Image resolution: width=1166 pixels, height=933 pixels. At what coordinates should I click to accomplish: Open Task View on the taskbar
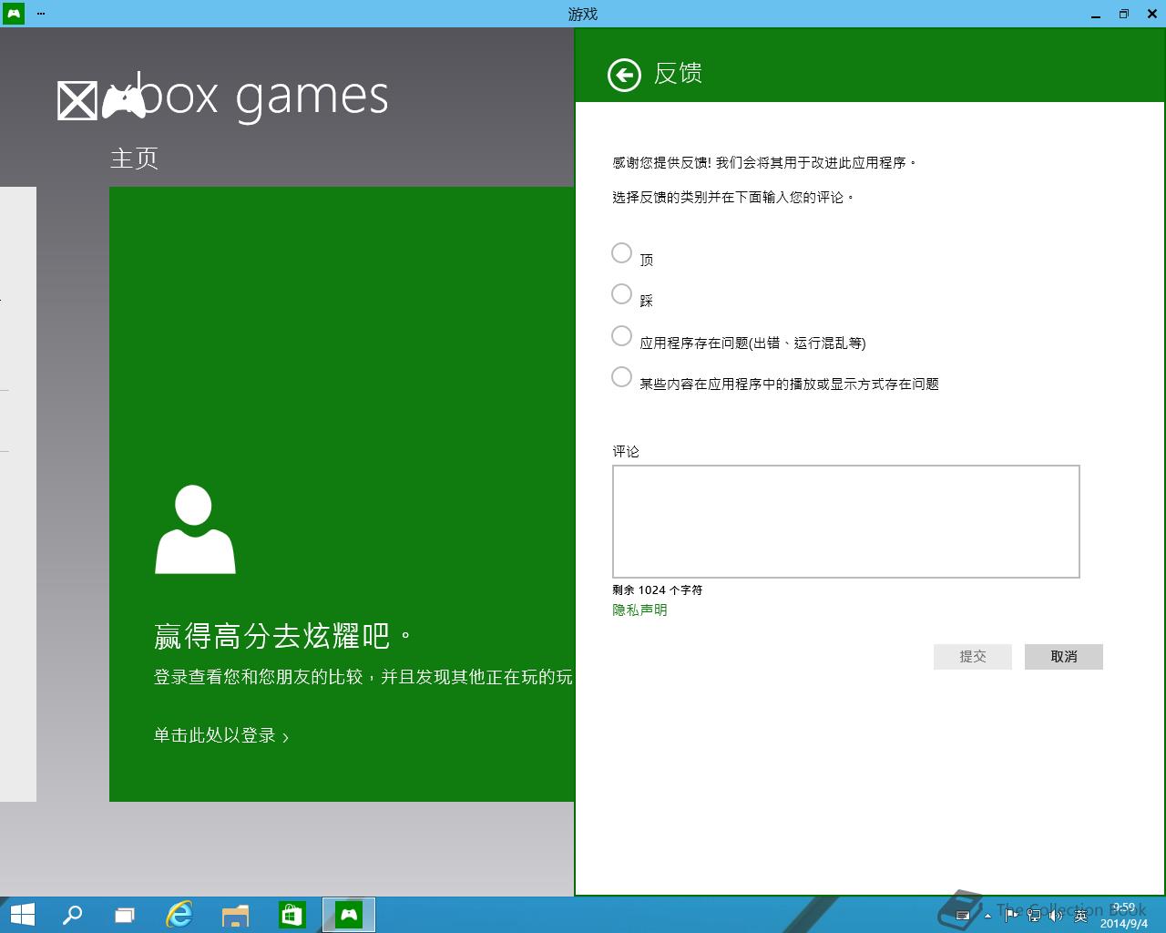coord(125,915)
